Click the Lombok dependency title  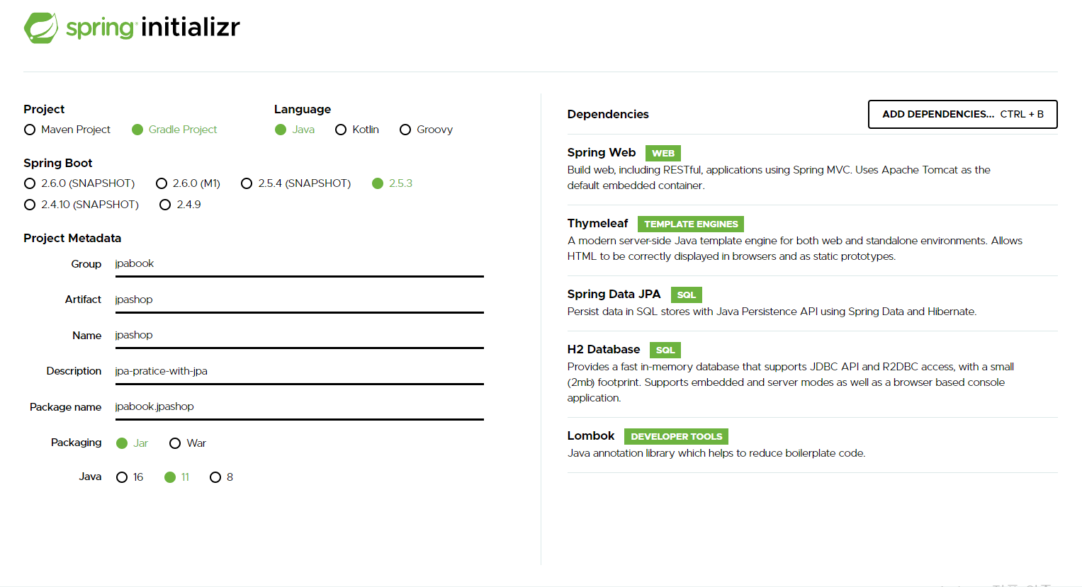click(590, 436)
